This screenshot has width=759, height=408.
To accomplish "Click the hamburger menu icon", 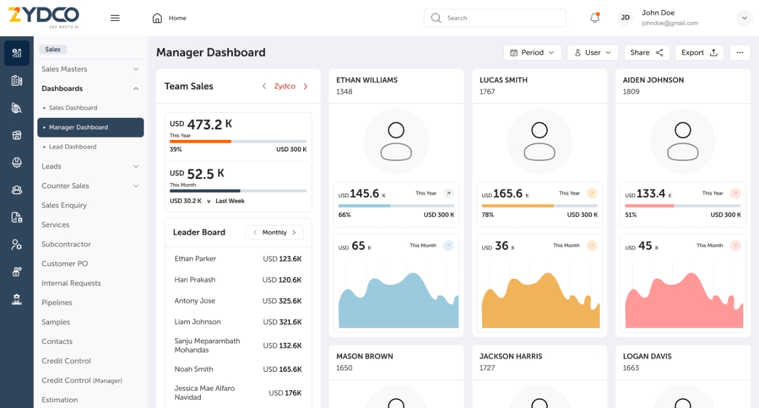I will (115, 18).
